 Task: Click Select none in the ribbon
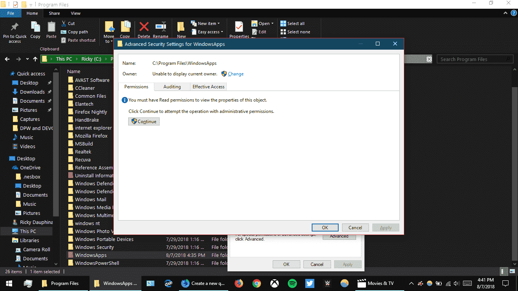(x=295, y=32)
